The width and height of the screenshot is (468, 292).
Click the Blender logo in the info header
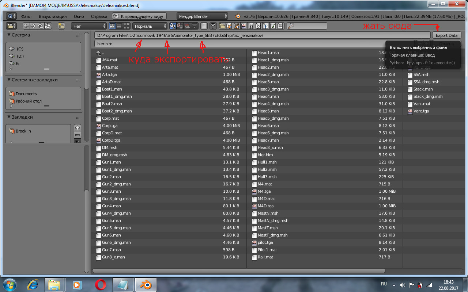pos(238,16)
